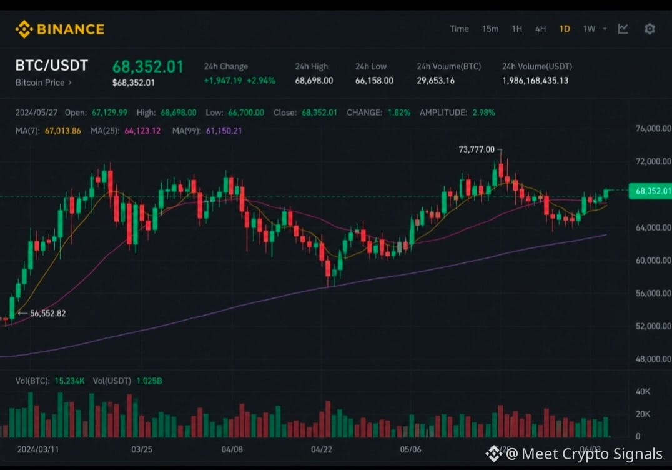Click the MA(99) value 61,150.21
Image resolution: width=672 pixels, height=470 pixels.
coord(224,131)
